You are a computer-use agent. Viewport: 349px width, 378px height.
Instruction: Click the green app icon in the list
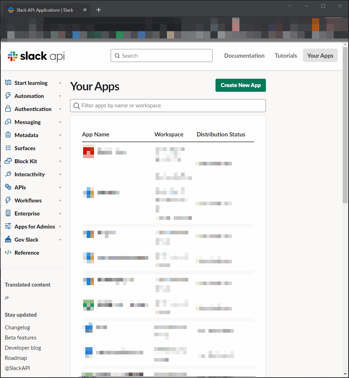[89, 305]
